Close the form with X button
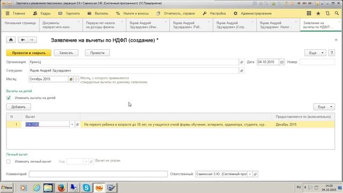 pos(336,40)
